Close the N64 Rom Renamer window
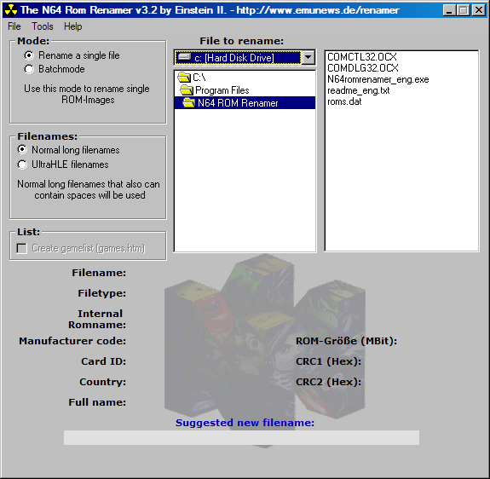The height and width of the screenshot is (479, 490). pos(478,10)
